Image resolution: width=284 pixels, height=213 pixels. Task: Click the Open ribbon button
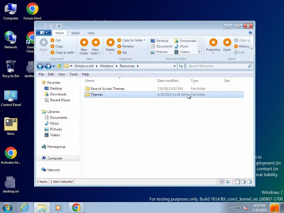pos(227,45)
